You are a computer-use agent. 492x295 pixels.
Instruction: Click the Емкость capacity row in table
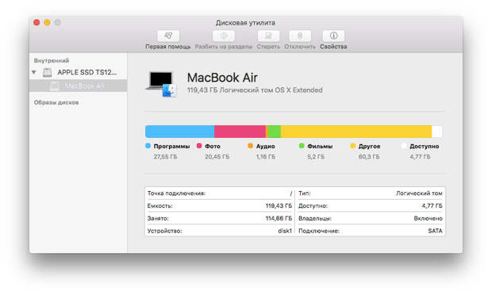220,206
